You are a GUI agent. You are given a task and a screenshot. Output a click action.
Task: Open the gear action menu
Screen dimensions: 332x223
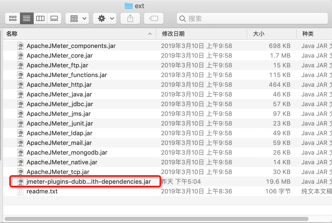pos(105,18)
